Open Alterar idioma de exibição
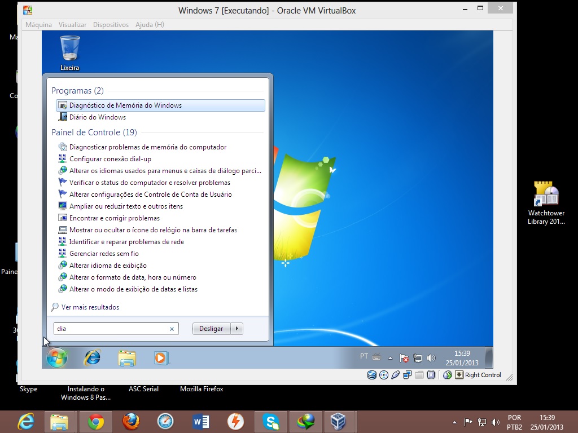 pos(102,265)
